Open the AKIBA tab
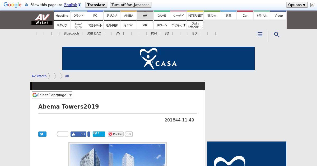Image resolution: width=317 pixels, height=166 pixels. pyautogui.click(x=129, y=15)
